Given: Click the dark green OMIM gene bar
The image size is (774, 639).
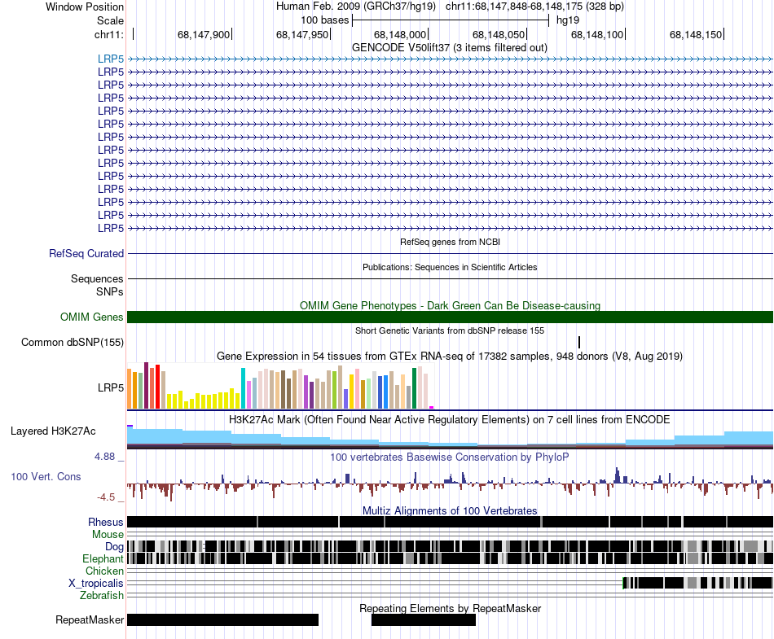Looking at the screenshot, I should tap(450, 317).
